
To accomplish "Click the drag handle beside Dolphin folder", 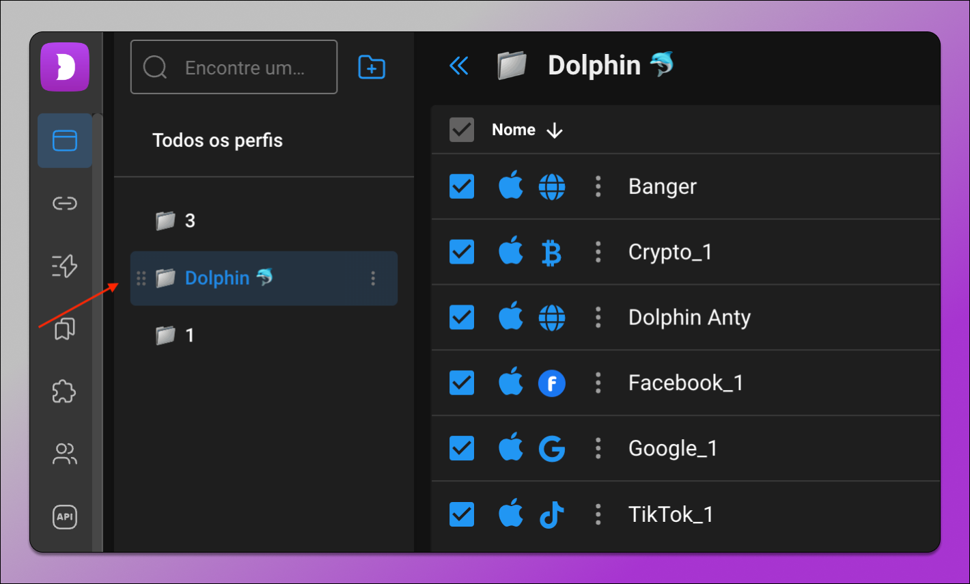I will (141, 278).
